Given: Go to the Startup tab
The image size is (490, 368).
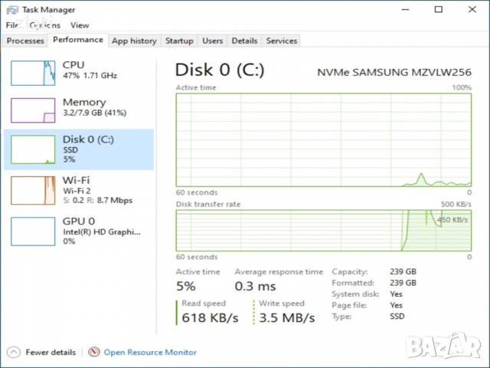Looking at the screenshot, I should coord(179,41).
